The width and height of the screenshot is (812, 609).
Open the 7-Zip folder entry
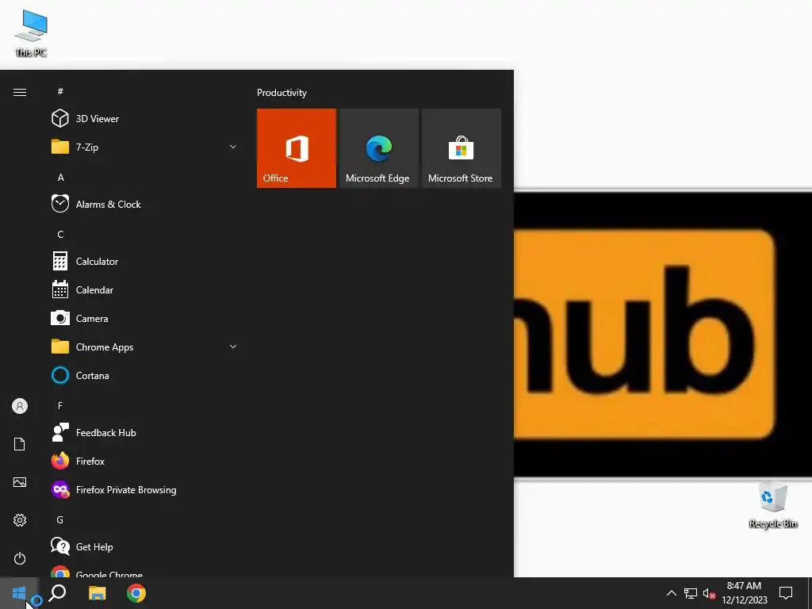145,147
